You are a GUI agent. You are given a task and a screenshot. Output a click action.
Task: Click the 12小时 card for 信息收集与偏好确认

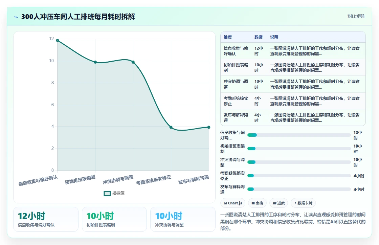[46, 219]
